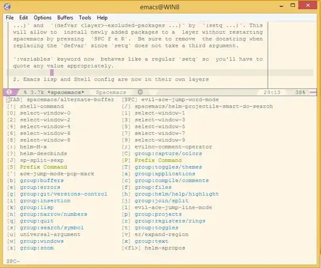This screenshot has height=268, width=321.
Task: Click the group:projects entry
Action: click(158, 215)
